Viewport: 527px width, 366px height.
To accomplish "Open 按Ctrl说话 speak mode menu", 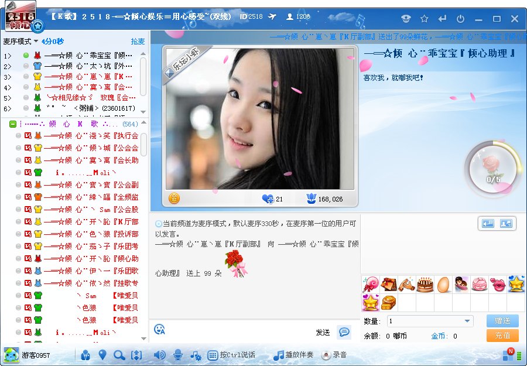I will (x=231, y=355).
